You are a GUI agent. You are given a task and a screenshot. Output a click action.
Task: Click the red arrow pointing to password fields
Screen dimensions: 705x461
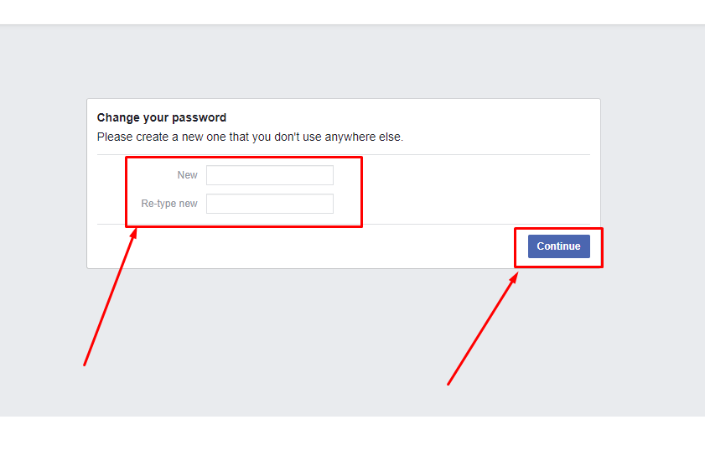pos(109,298)
